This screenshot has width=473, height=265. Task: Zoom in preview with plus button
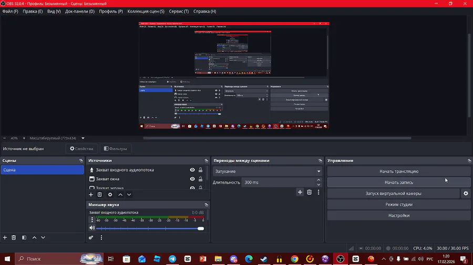(24, 138)
